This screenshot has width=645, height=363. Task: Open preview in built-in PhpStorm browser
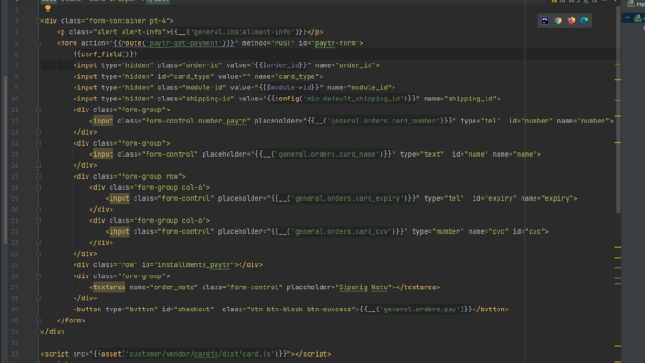click(x=545, y=20)
